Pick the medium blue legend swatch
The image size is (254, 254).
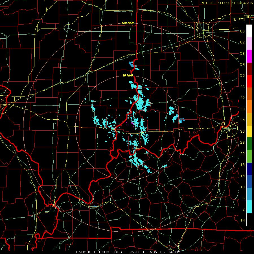[249, 181]
